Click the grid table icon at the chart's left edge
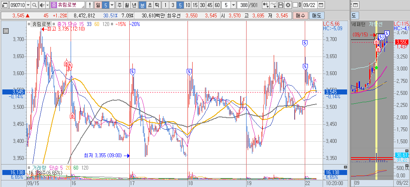410x187 pixels. 5,31
